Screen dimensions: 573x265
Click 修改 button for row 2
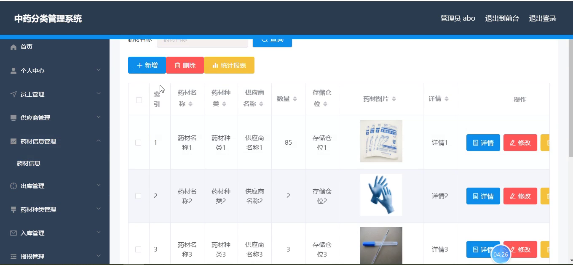pos(520,196)
